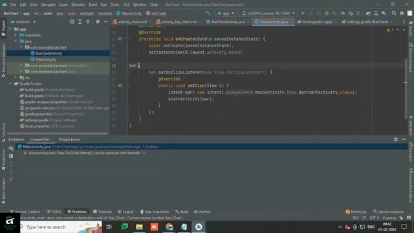The width and height of the screenshot is (414, 233).
Task: Collapse the Gradle Scripts node
Action: 10,83
